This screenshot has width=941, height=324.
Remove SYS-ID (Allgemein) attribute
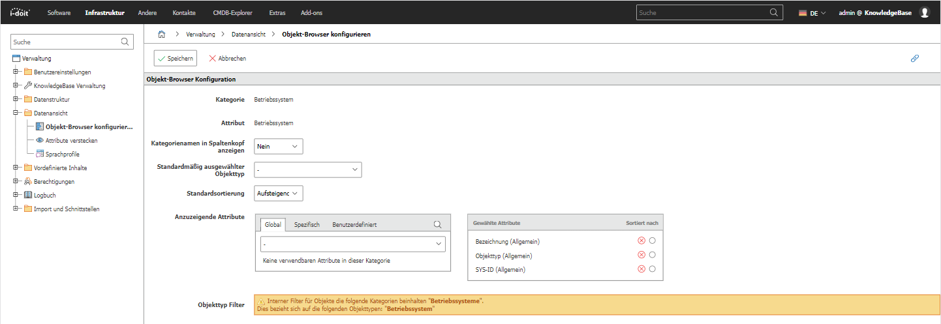[x=641, y=269]
